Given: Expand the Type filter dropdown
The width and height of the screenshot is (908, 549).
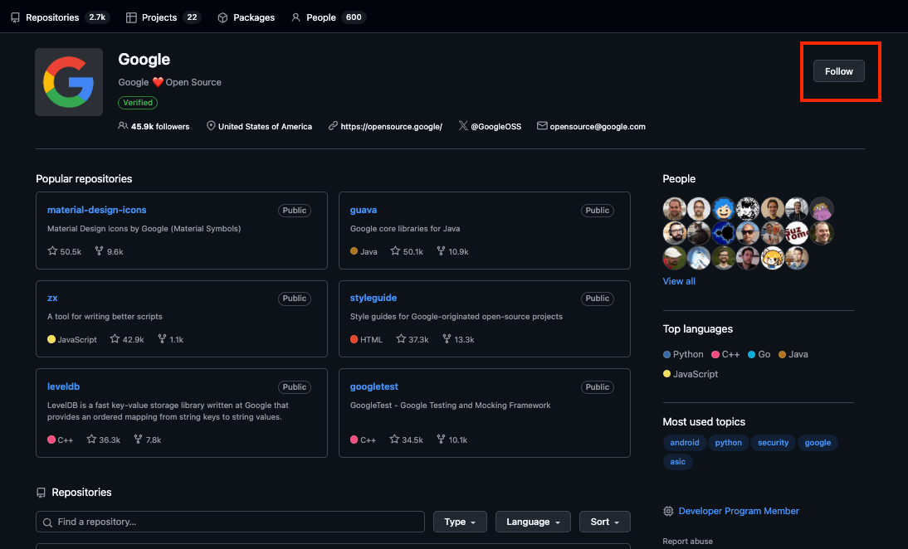Looking at the screenshot, I should 460,522.
